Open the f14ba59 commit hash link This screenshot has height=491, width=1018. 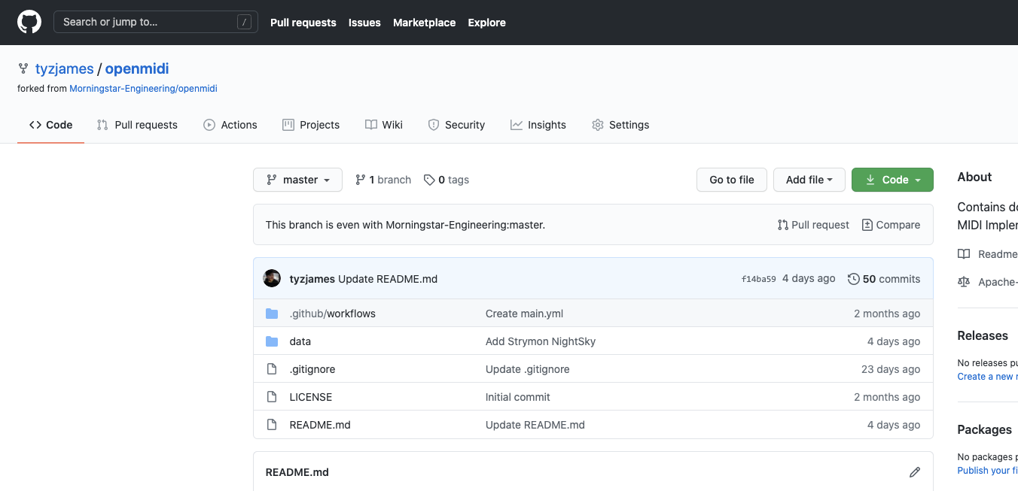pos(758,279)
